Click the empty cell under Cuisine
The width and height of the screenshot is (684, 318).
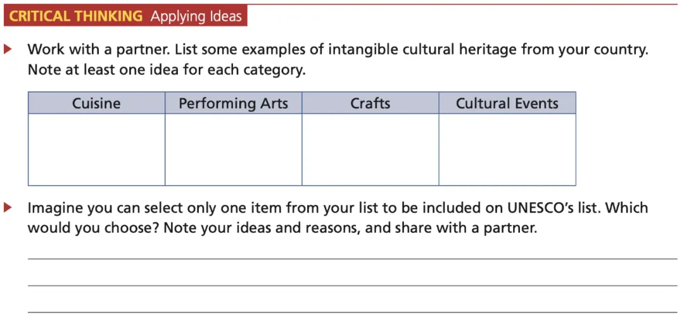(96, 149)
